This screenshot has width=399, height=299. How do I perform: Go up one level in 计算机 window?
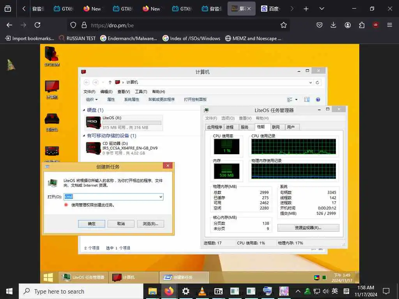pyautogui.click(x=110, y=83)
